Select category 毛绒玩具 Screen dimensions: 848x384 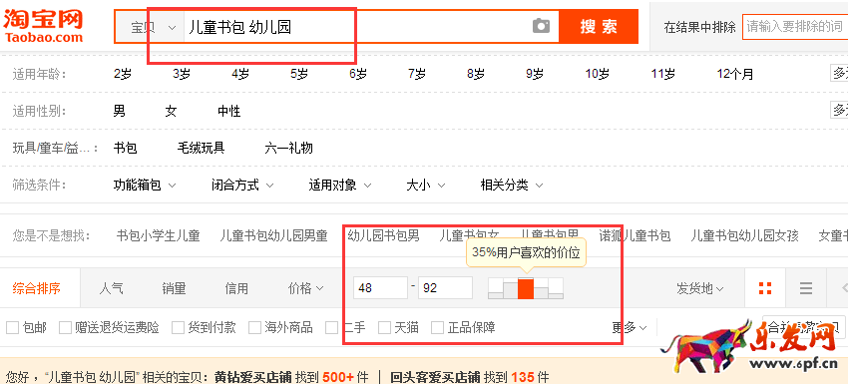pyautogui.click(x=202, y=148)
